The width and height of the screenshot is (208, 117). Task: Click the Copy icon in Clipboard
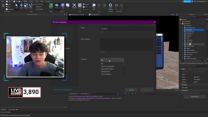[7, 4]
